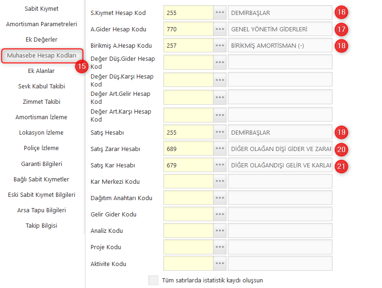The width and height of the screenshot is (382, 288).
Task: Click the Dağıtım Anahtarı Kodu input field
Action: click(188, 198)
